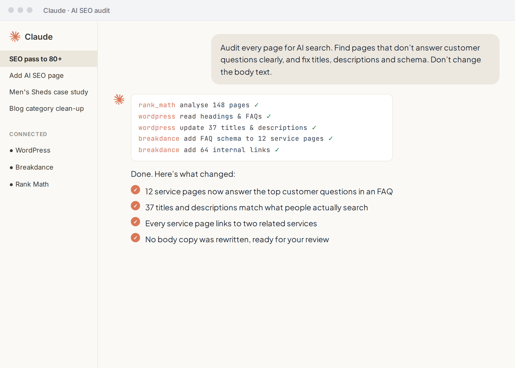Open the 'SEO pass to 80+' conversation

click(49, 59)
